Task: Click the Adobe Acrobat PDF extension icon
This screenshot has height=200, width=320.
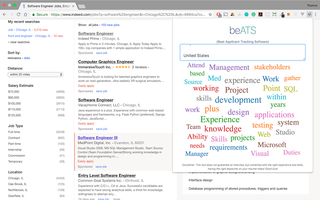Action: [x=260, y=14]
